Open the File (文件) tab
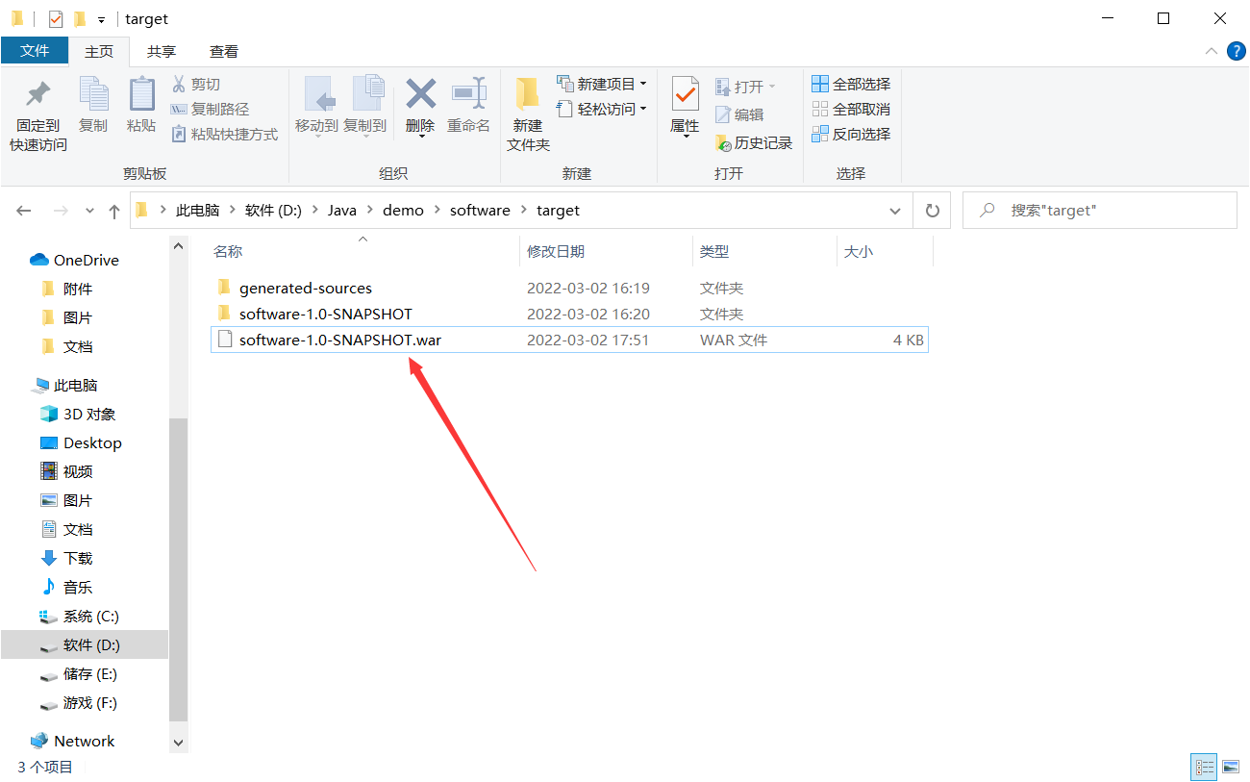The width and height of the screenshot is (1250, 782). 35,51
